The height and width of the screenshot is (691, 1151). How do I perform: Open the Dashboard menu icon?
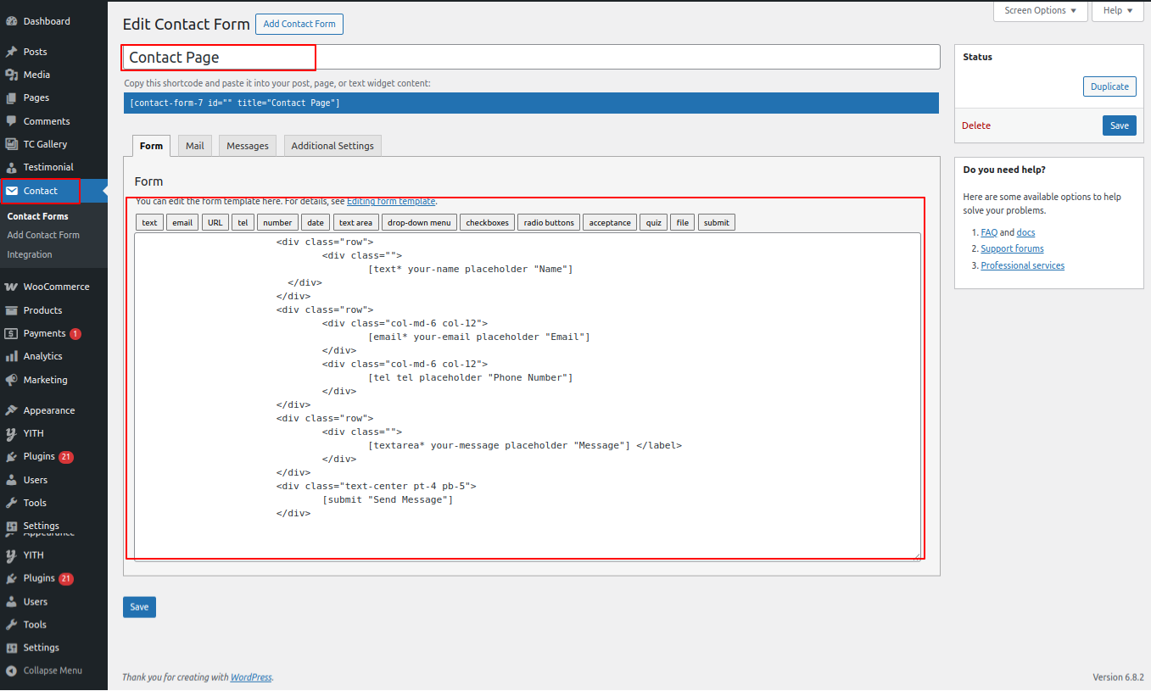click(x=12, y=21)
